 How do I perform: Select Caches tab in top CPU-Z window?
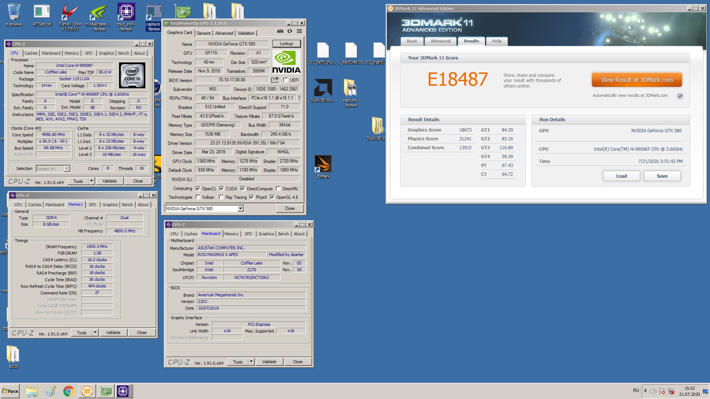point(31,53)
